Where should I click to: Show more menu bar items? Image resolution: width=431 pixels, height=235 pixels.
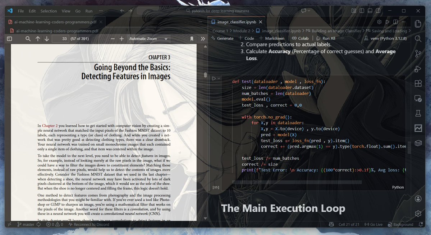pyautogui.click(x=101, y=11)
